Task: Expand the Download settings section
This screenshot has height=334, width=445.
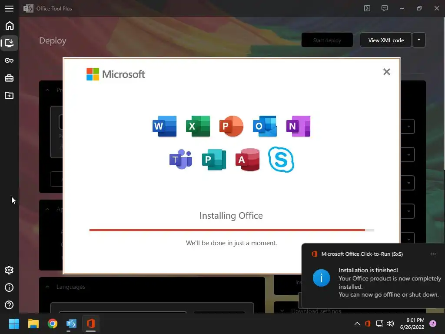Action: pos(282,311)
